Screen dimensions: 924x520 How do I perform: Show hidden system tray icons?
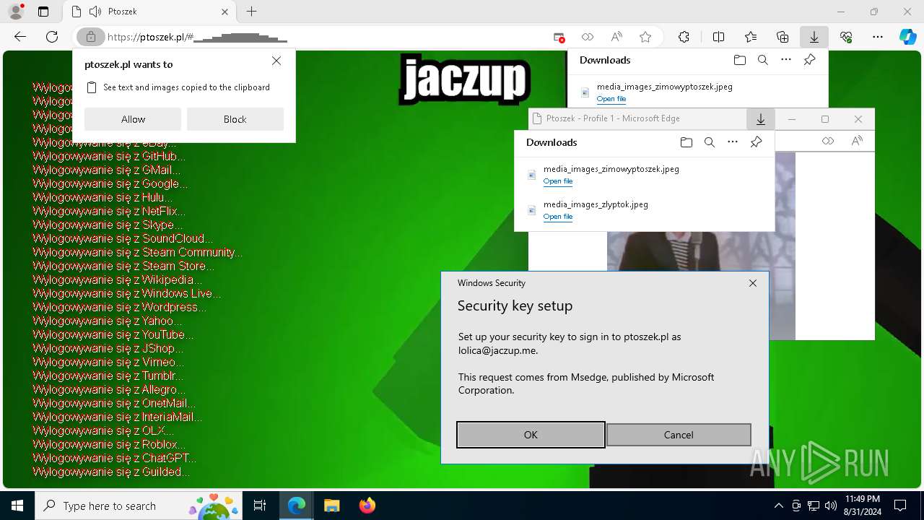[x=778, y=506]
